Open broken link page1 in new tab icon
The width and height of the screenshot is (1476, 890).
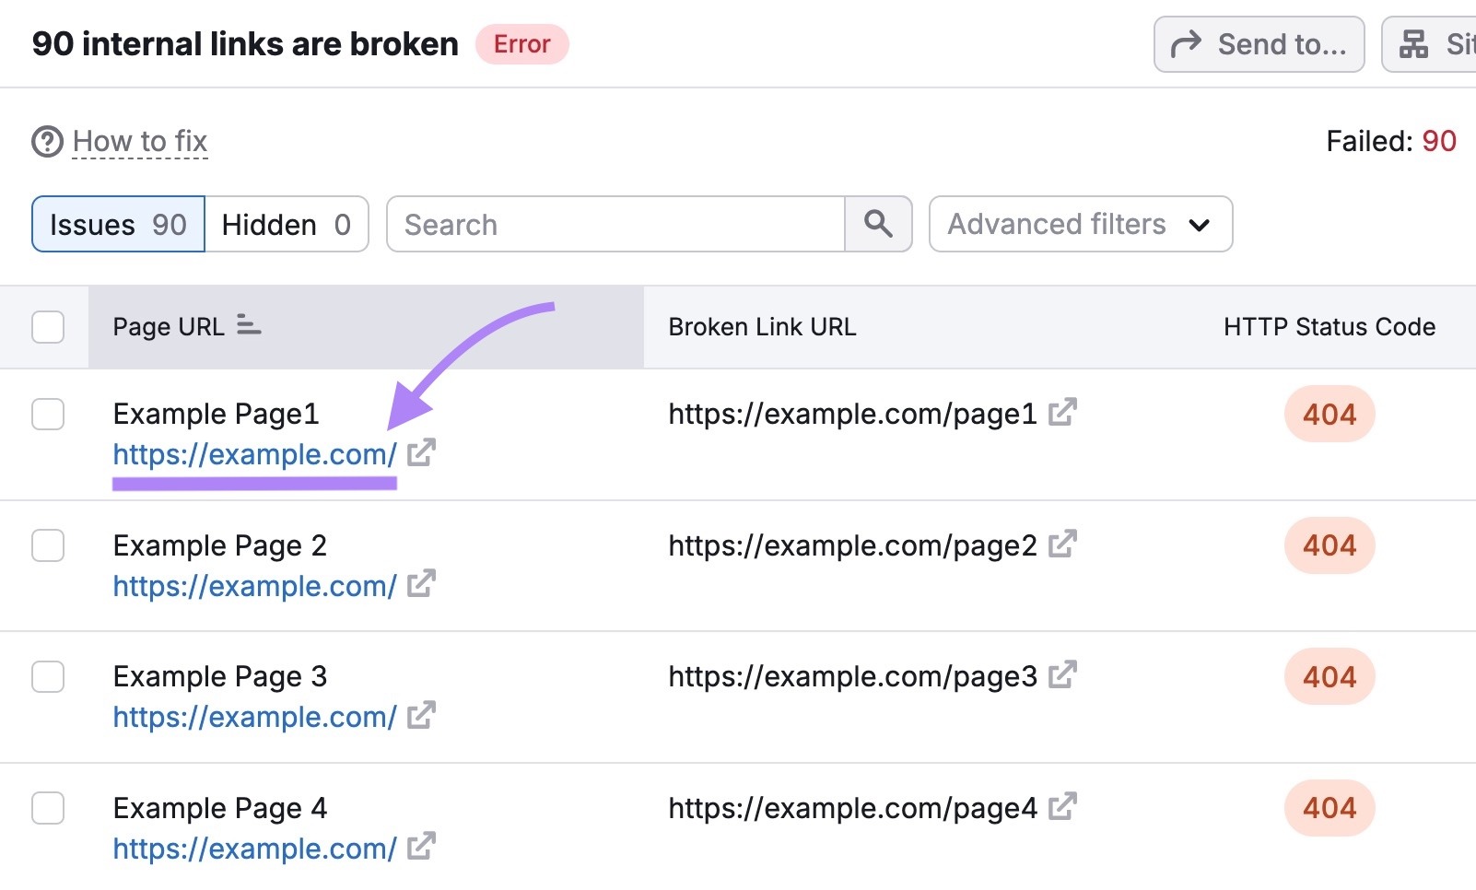(1064, 412)
